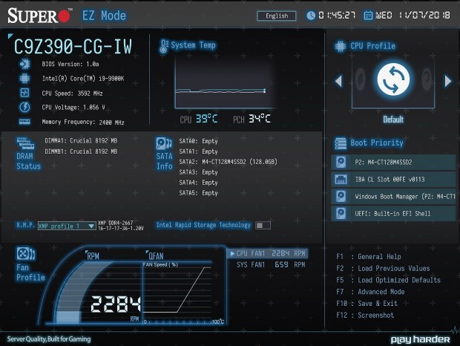Select boot entry IBA CL Slot 00FE v0113
This screenshot has width=460, height=346.
coord(393,179)
